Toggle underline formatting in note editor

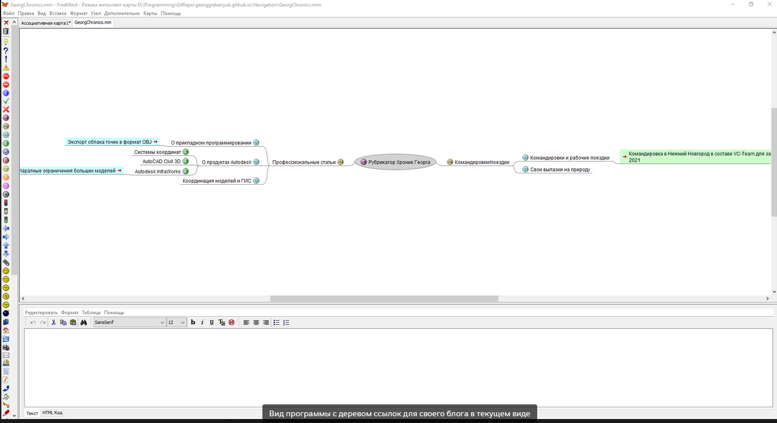[x=212, y=322]
